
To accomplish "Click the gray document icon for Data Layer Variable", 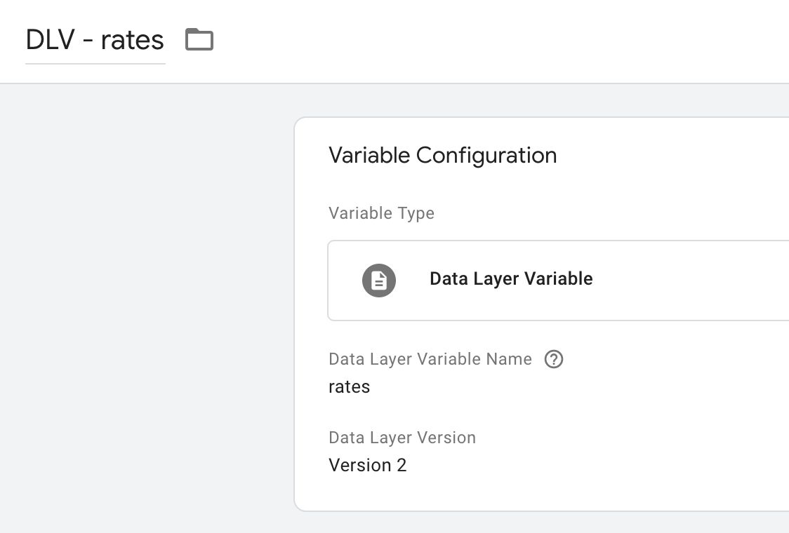I will pos(379,280).
